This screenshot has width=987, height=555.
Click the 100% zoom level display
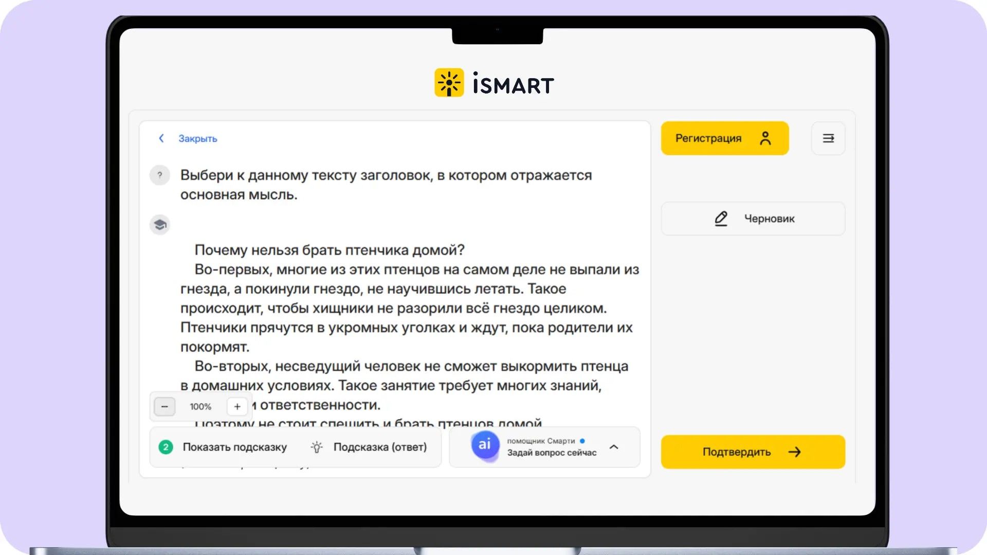point(200,406)
